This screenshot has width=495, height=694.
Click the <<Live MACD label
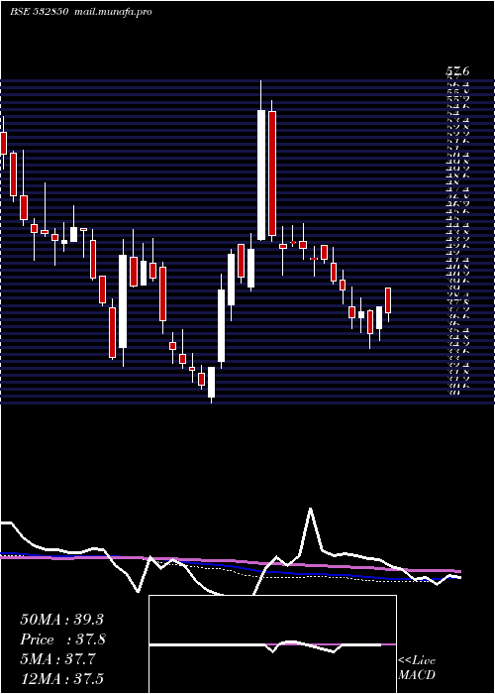coord(417,667)
